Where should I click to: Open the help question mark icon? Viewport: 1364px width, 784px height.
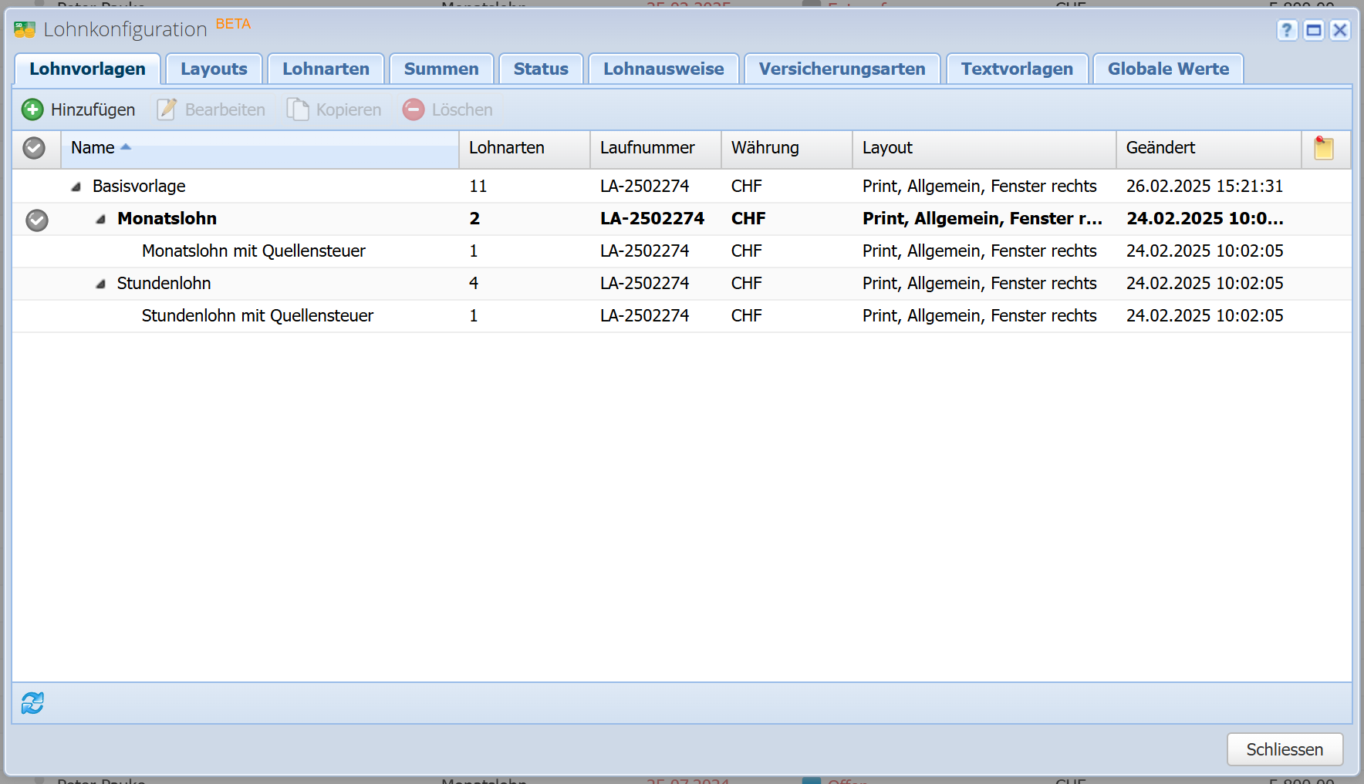(1286, 30)
